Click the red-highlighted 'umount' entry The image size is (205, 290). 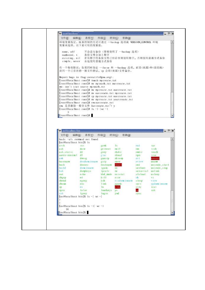[155, 158]
